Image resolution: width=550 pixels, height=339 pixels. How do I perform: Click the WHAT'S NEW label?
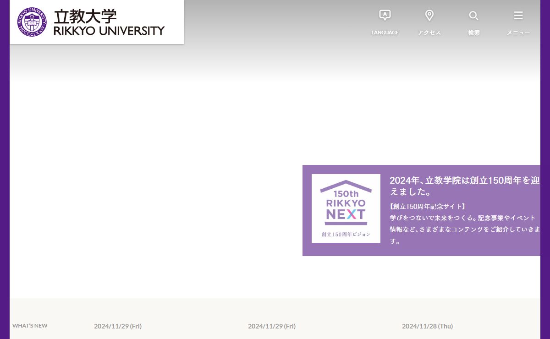tap(30, 326)
